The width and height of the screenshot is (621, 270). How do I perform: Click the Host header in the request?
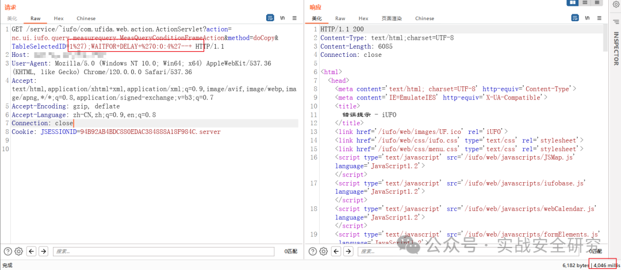(59, 55)
